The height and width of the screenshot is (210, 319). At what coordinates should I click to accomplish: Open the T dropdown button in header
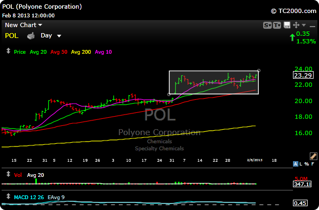point(277,25)
